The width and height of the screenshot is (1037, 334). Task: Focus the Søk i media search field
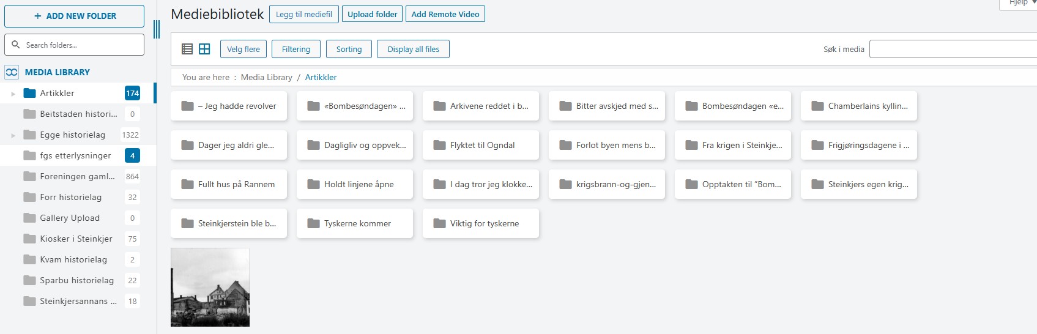(x=952, y=49)
